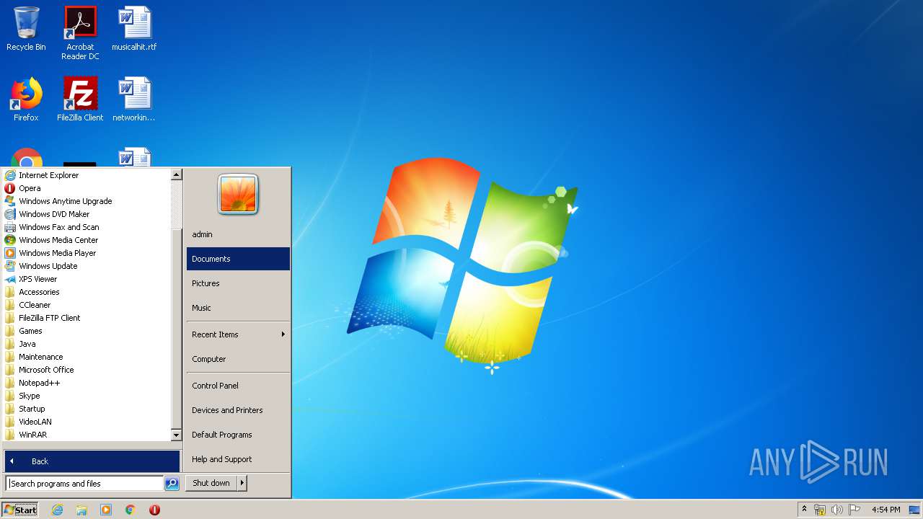Viewport: 923px width, 519px height.
Task: Click the network tray icon
Action: [x=820, y=510]
